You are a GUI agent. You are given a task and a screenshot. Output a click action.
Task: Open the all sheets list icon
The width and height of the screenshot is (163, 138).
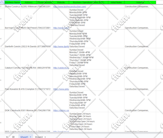click(x=13, y=137)
